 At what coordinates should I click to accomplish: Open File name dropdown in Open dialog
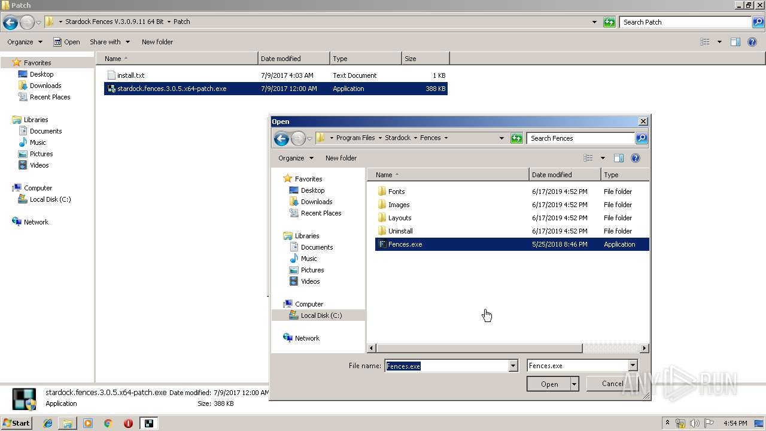[x=513, y=366]
